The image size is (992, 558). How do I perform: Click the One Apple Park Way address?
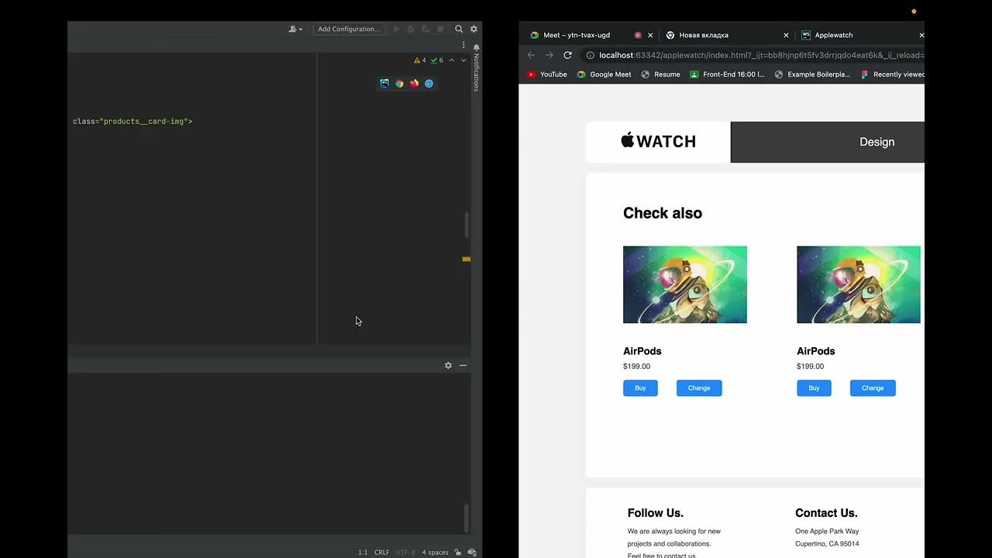point(827,532)
